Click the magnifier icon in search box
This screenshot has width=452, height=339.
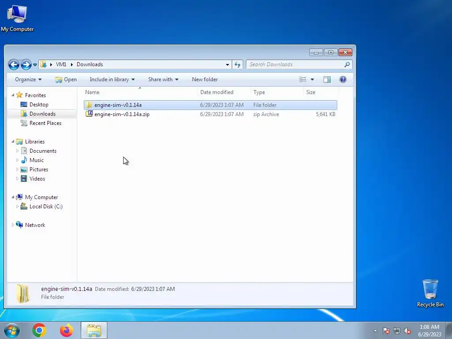click(x=347, y=64)
